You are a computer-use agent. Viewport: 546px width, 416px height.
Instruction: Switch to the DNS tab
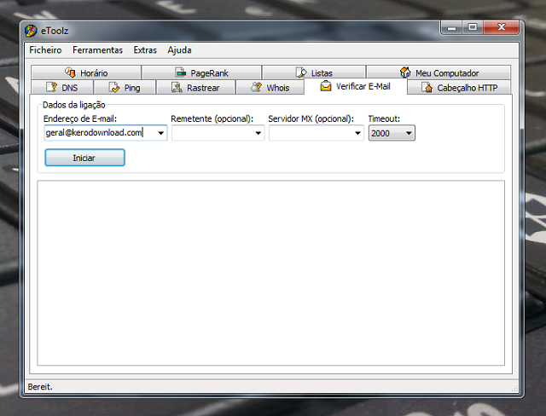click(x=62, y=87)
